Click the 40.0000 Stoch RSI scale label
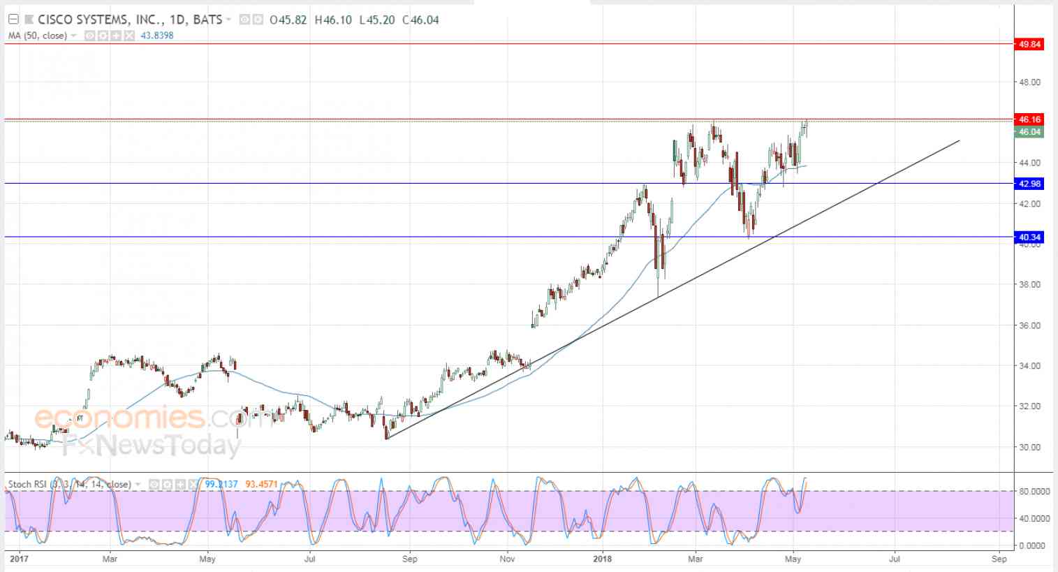The height and width of the screenshot is (572, 1058). (x=1035, y=519)
